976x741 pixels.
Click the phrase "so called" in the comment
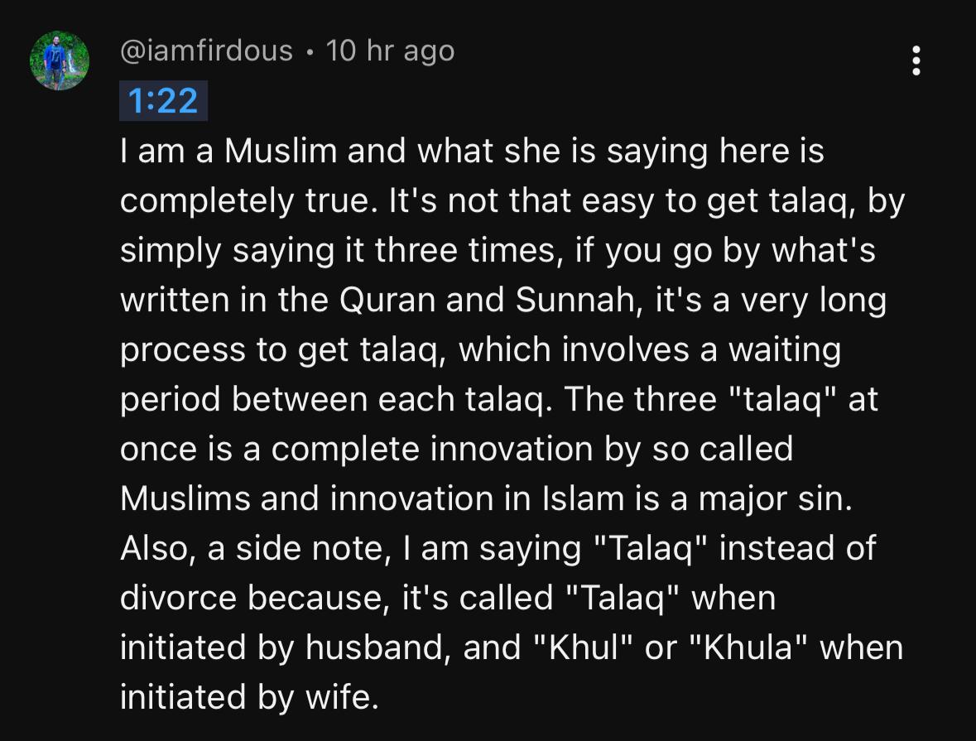pyautogui.click(x=723, y=449)
